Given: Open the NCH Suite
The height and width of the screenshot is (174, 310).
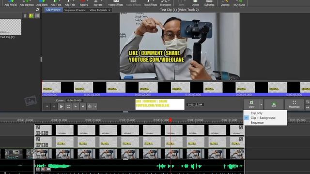Looking at the screenshot, I should [x=239, y=3].
